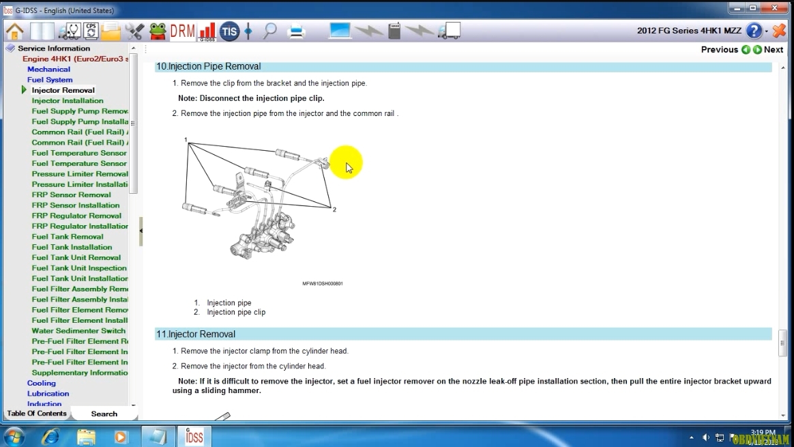Click the 11.Injector Removal heading

[196, 334]
